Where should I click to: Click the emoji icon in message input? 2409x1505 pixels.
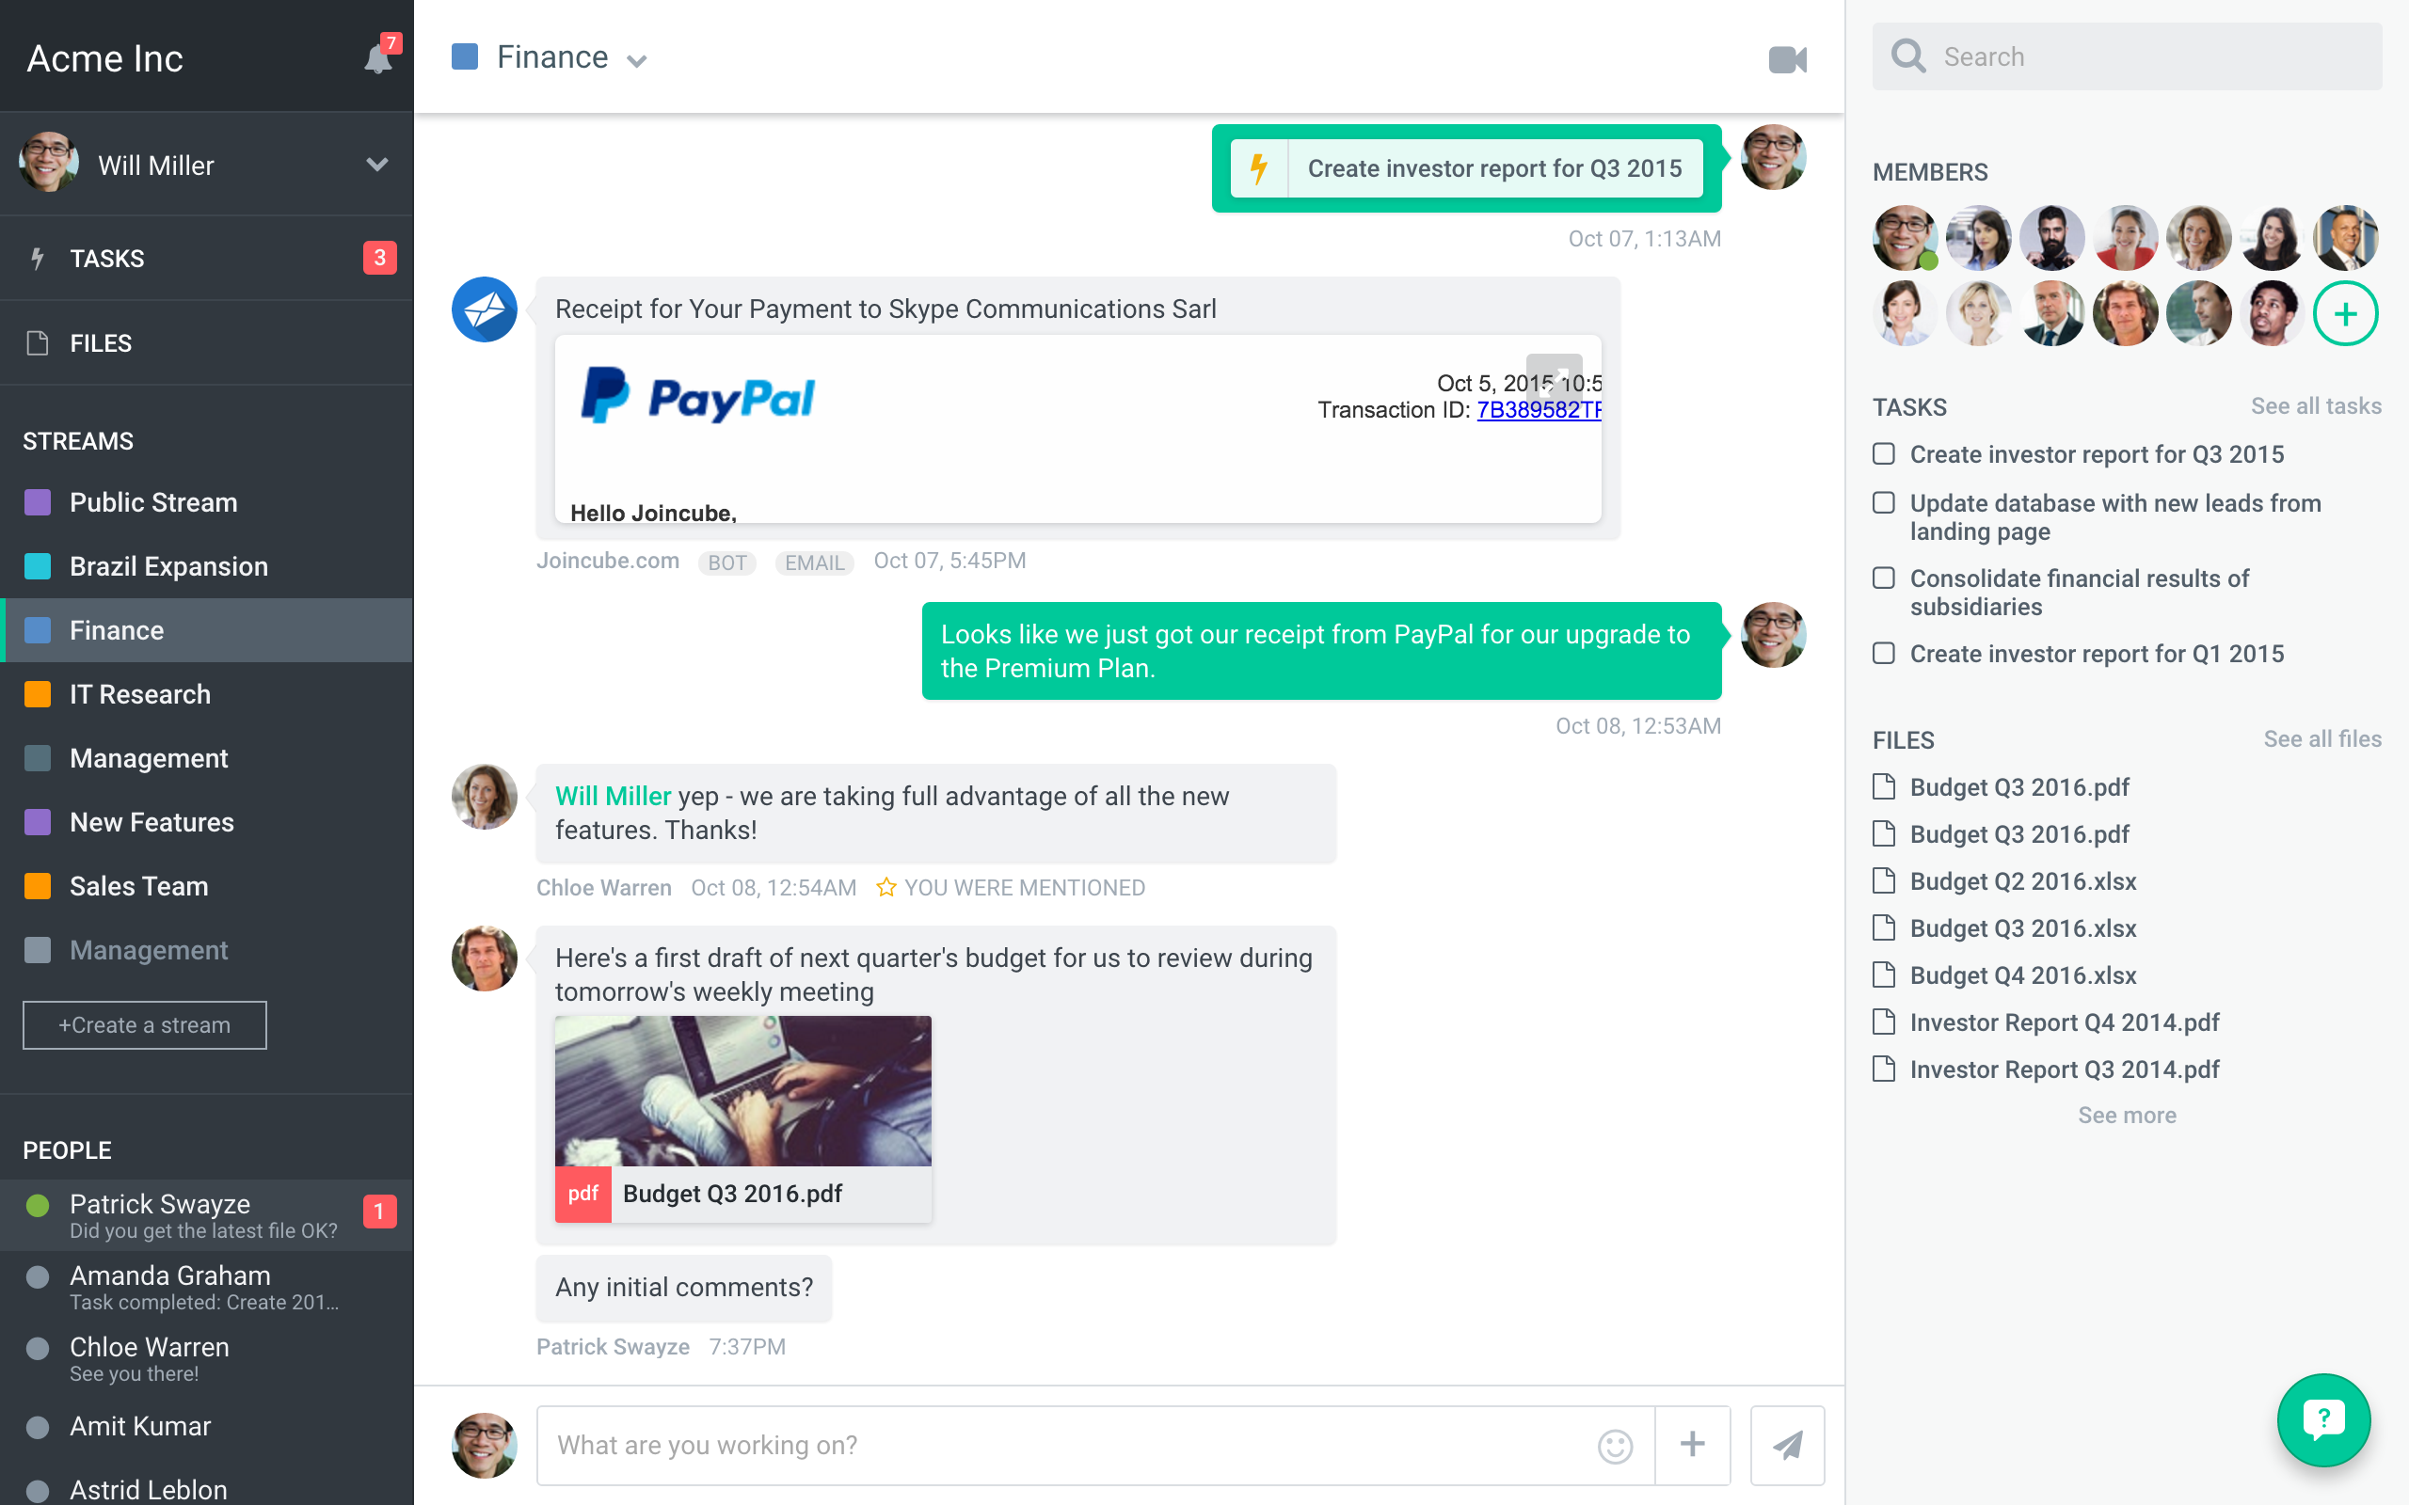[1615, 1443]
